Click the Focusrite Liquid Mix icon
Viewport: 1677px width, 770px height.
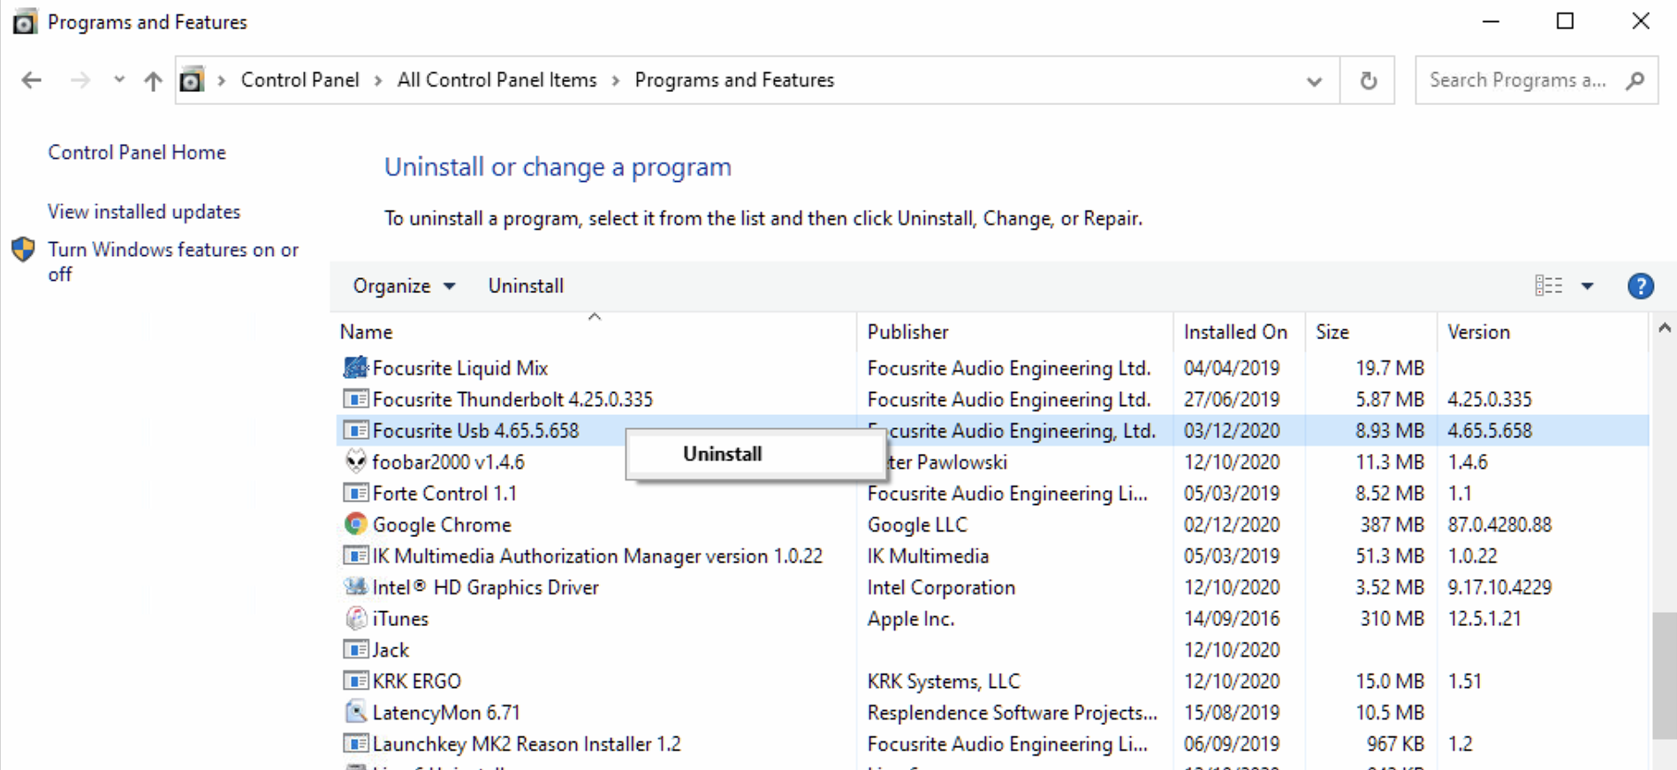click(x=355, y=367)
